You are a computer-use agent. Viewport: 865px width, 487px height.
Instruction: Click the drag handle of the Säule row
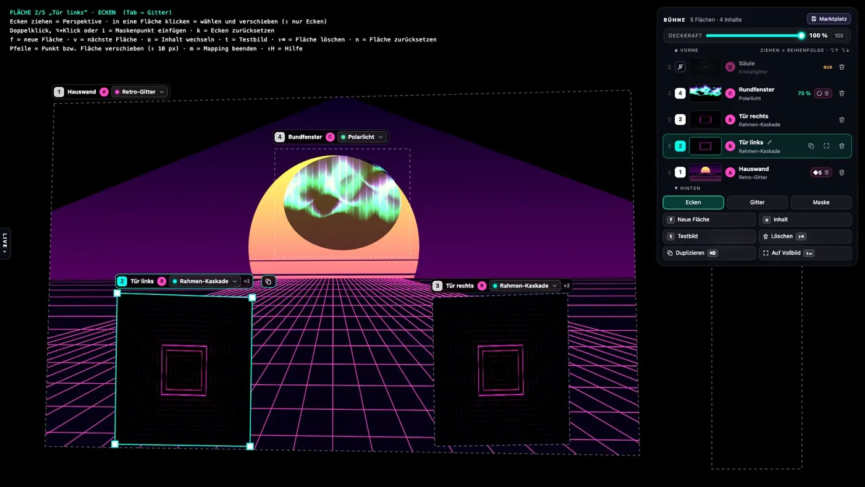coord(669,67)
